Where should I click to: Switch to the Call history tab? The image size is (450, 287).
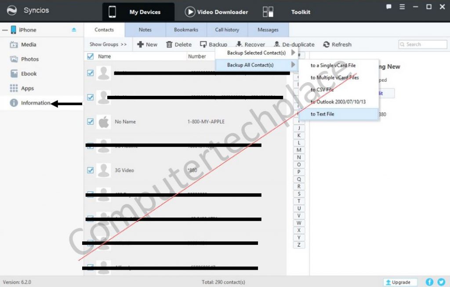227,29
